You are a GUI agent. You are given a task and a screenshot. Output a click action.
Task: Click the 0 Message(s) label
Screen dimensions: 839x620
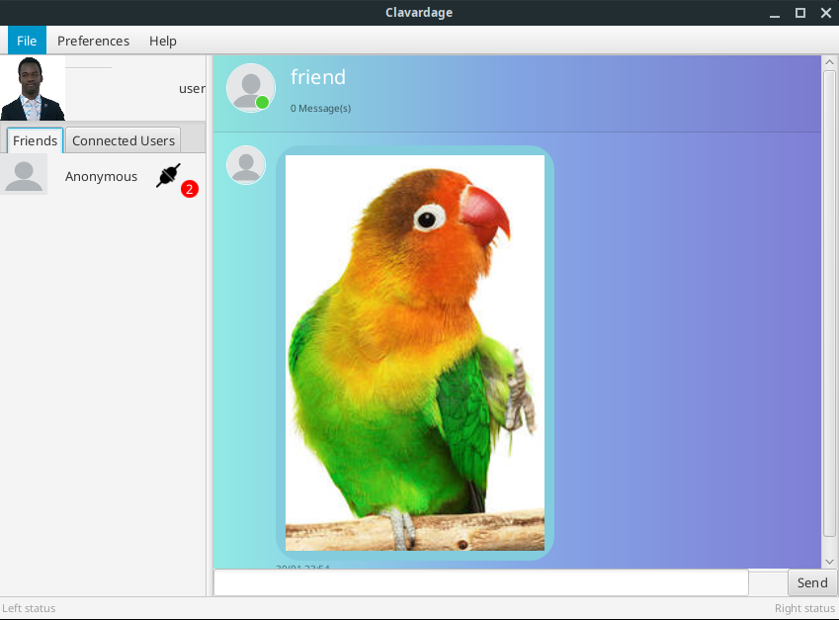pyautogui.click(x=320, y=108)
